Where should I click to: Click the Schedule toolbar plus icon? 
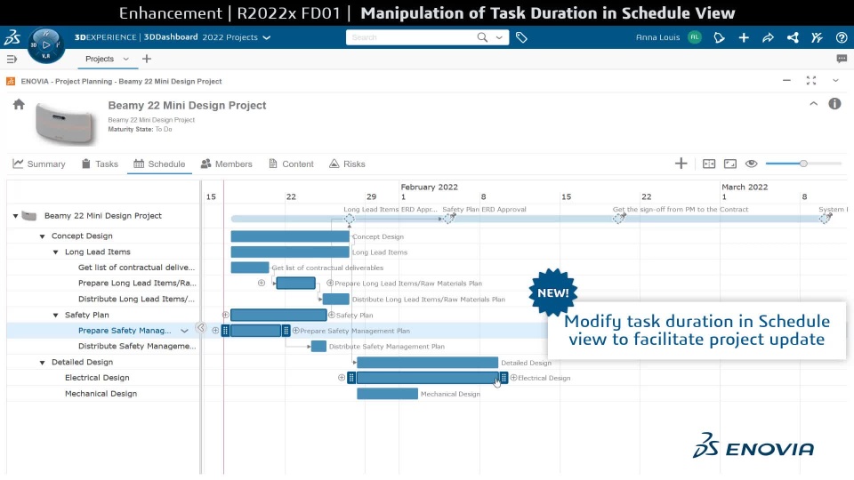point(681,164)
